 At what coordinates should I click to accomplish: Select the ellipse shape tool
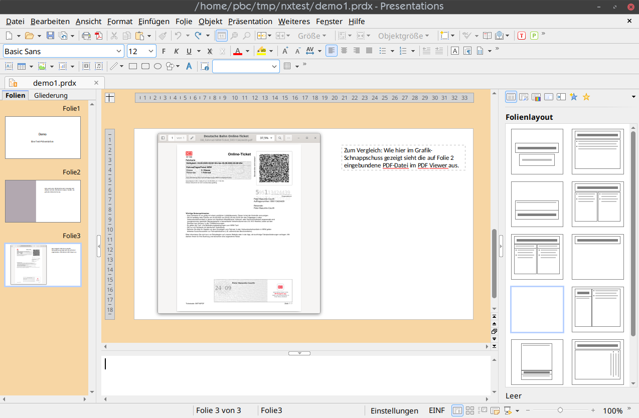point(157,66)
